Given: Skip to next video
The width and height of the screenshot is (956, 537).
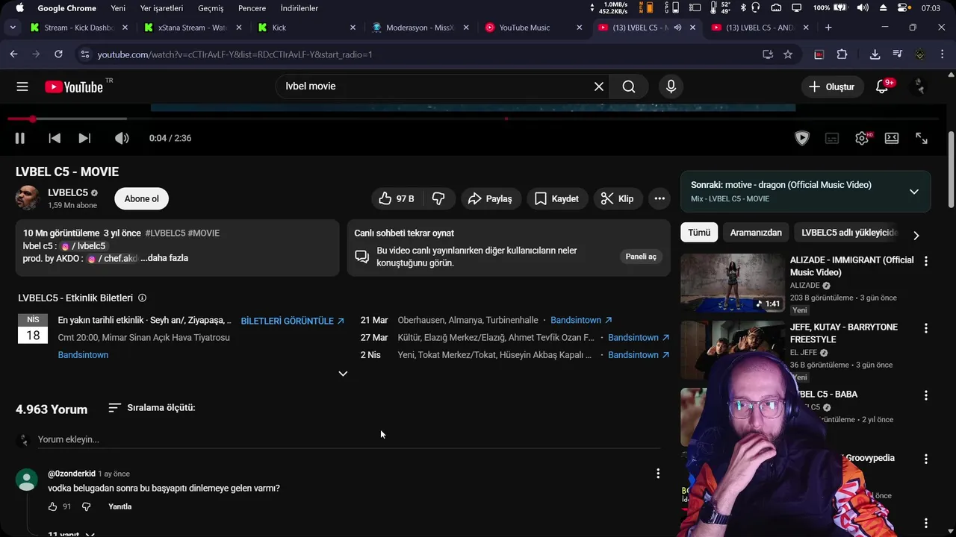Looking at the screenshot, I should tap(84, 138).
